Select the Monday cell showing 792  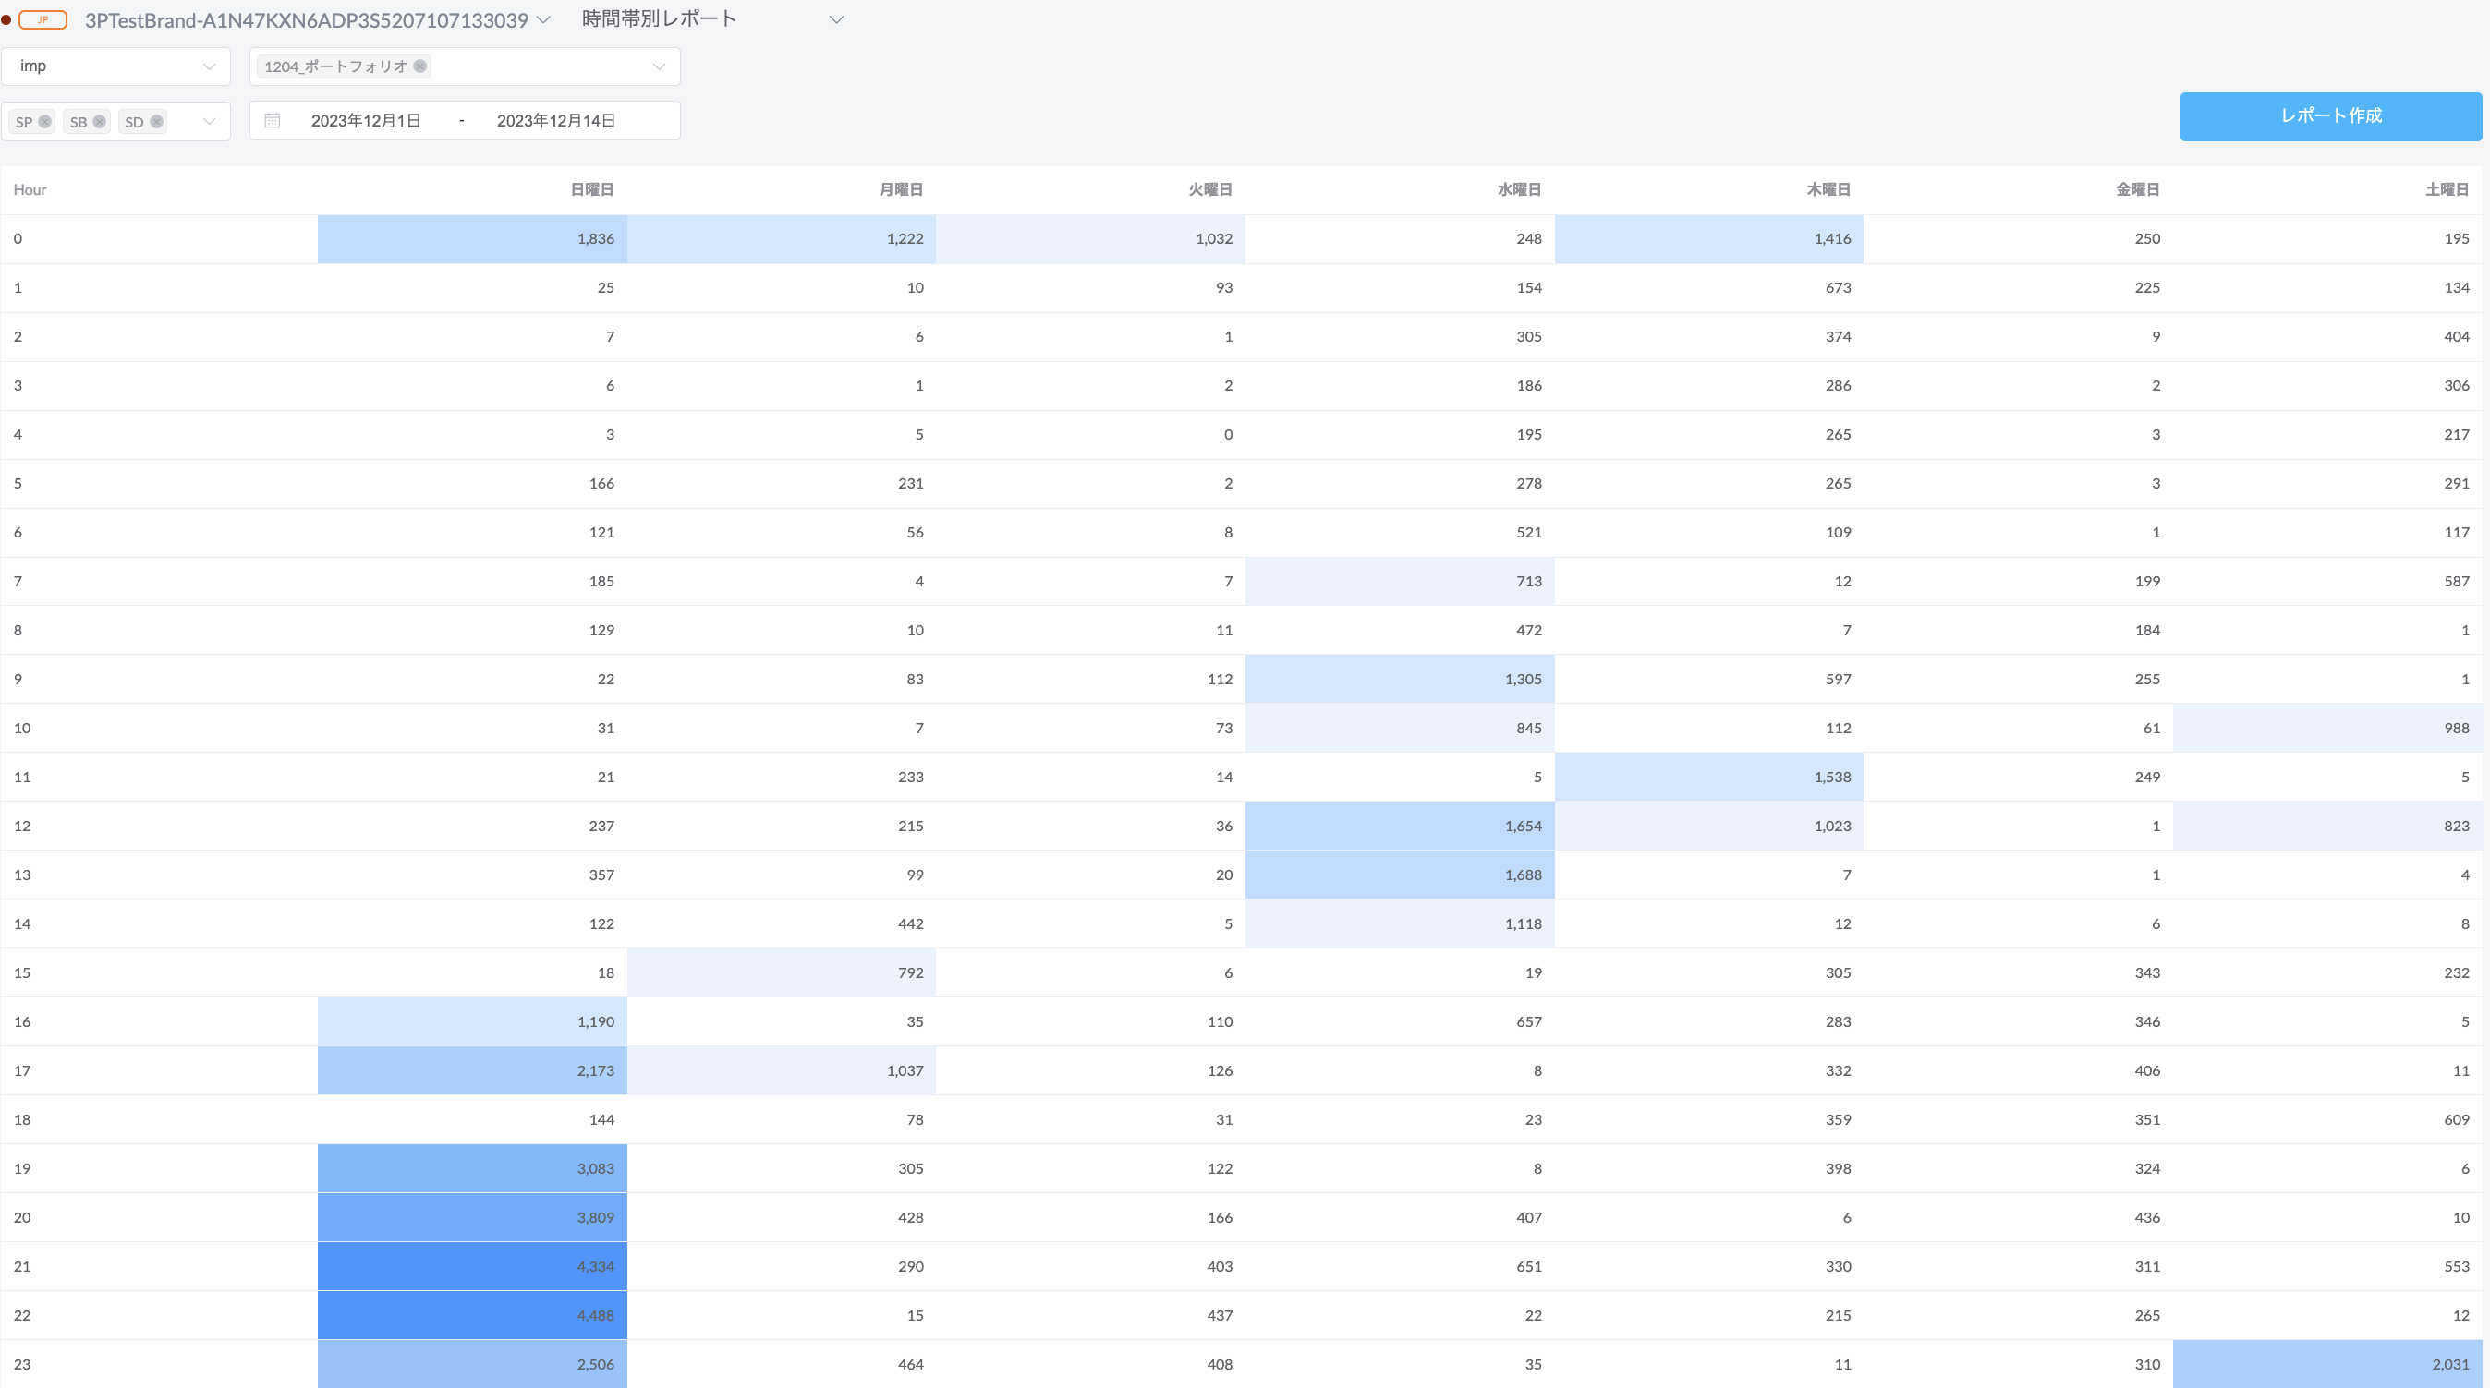point(782,972)
